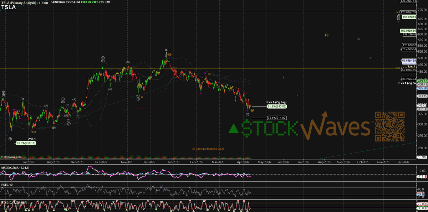
Task: Click the 50.0%(455 Fibonacci label
Action: click(409, 70)
